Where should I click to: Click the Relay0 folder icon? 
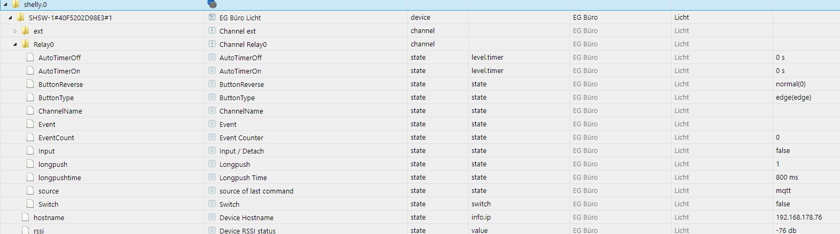pyautogui.click(x=26, y=44)
